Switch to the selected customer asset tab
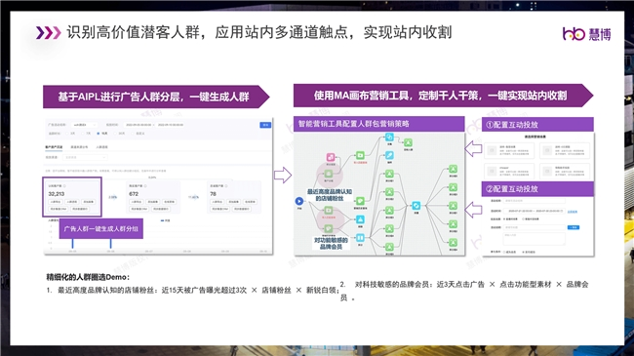 (x=54, y=147)
